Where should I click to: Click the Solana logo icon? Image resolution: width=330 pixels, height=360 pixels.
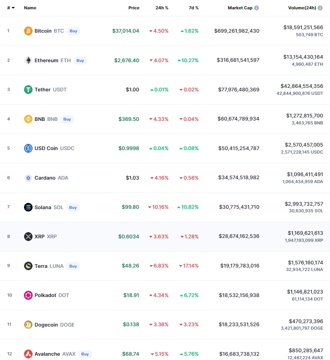pos(28,207)
